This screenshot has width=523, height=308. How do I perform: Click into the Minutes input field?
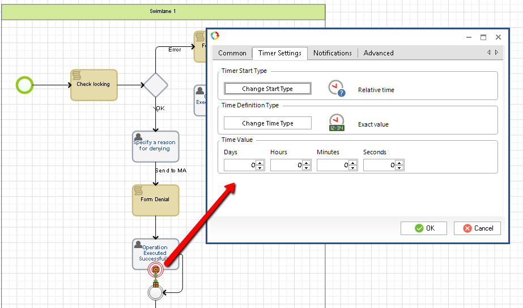tap(332, 165)
